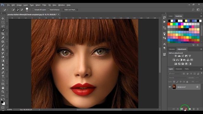Select the Gradient tool
This screenshot has width=203, height=114.
click(3, 61)
